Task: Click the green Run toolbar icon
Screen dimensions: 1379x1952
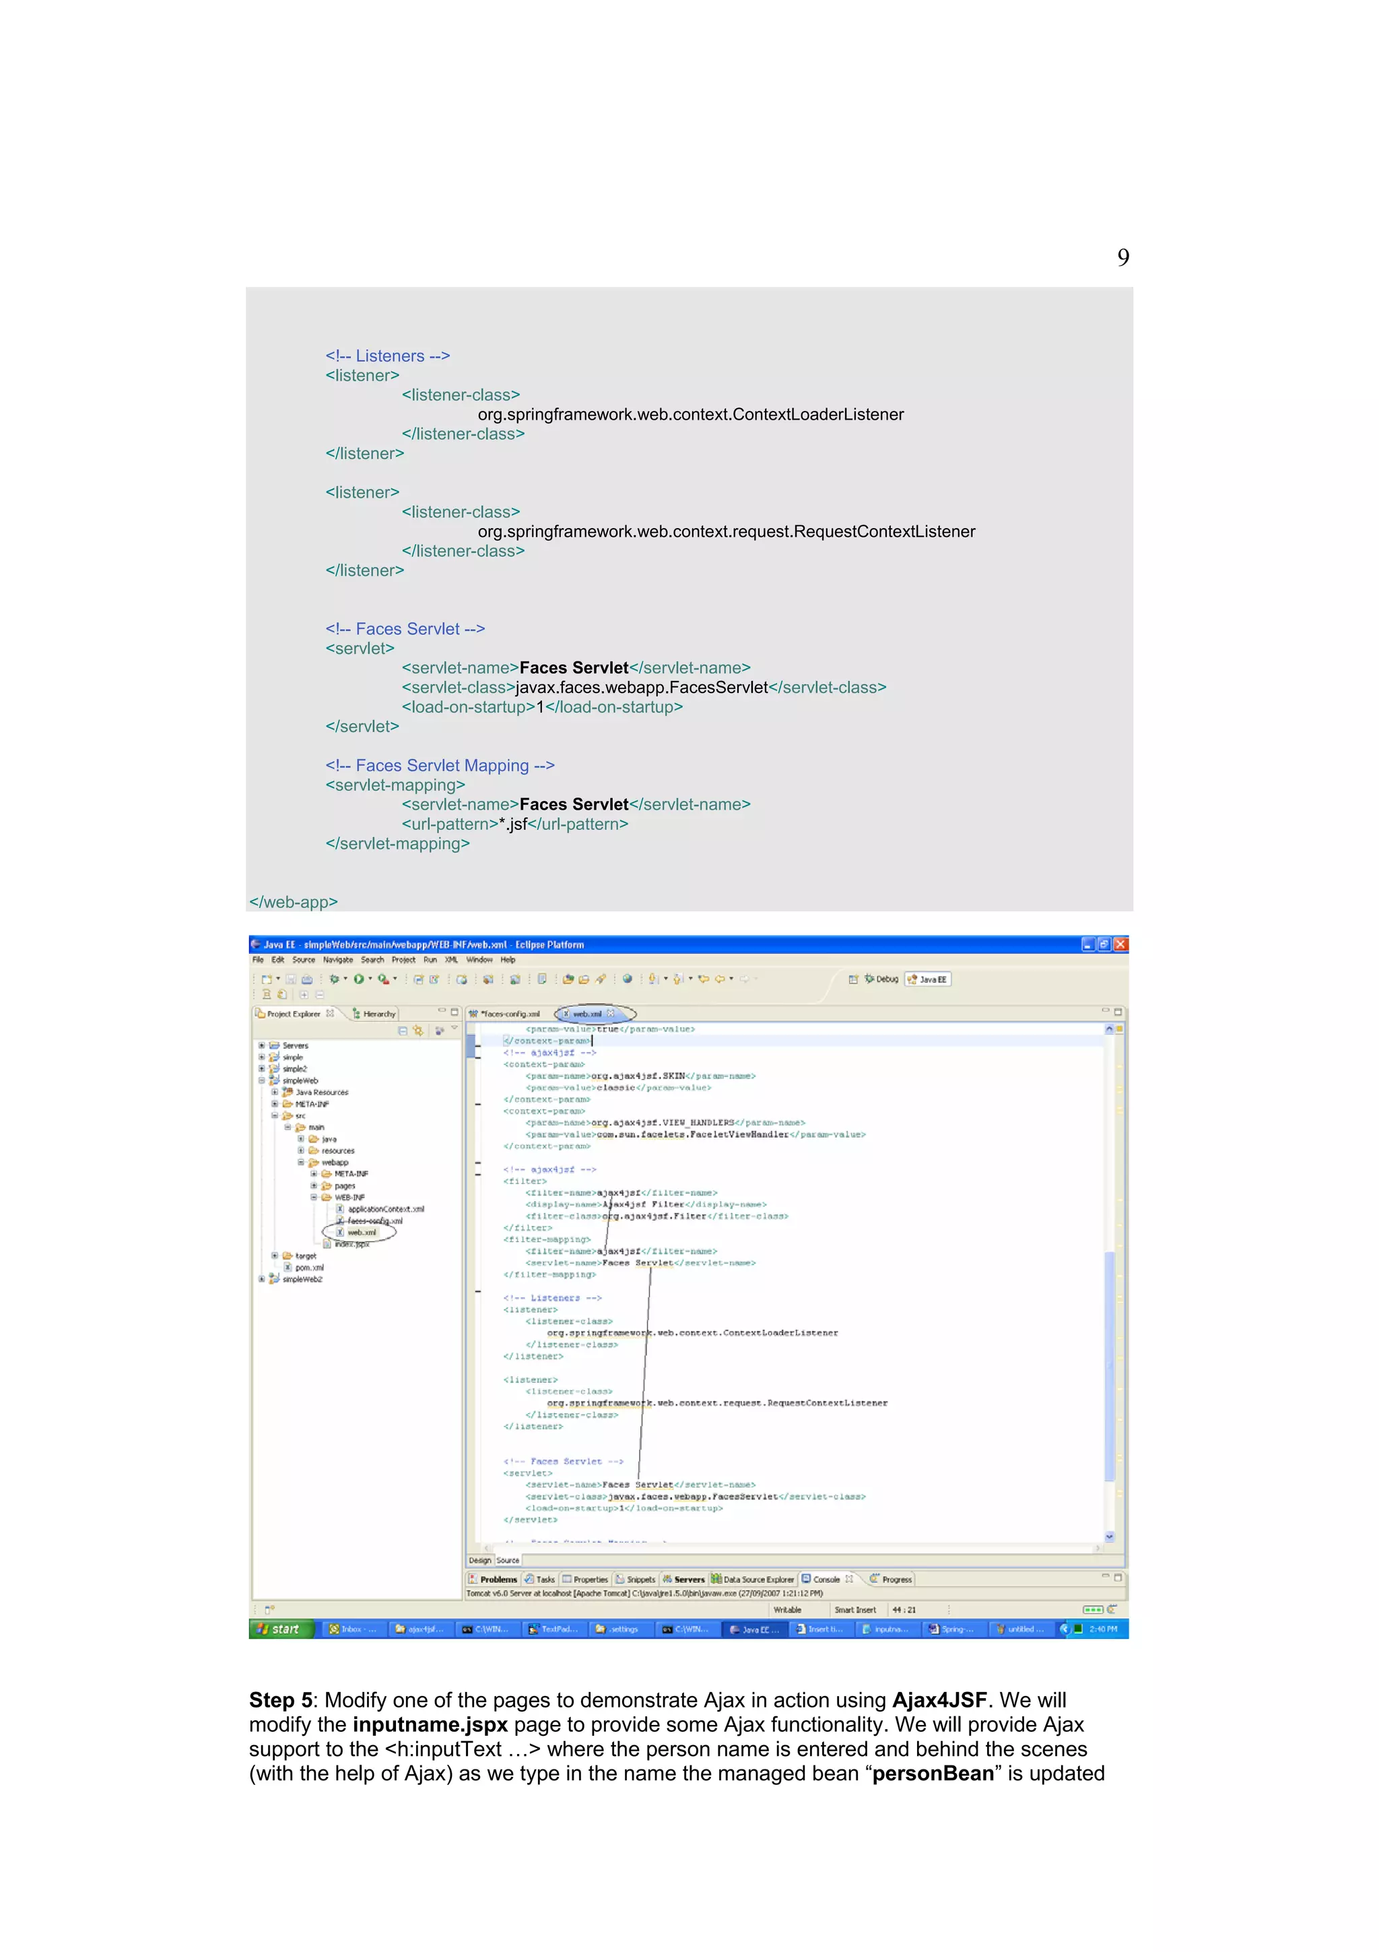Action: click(360, 979)
